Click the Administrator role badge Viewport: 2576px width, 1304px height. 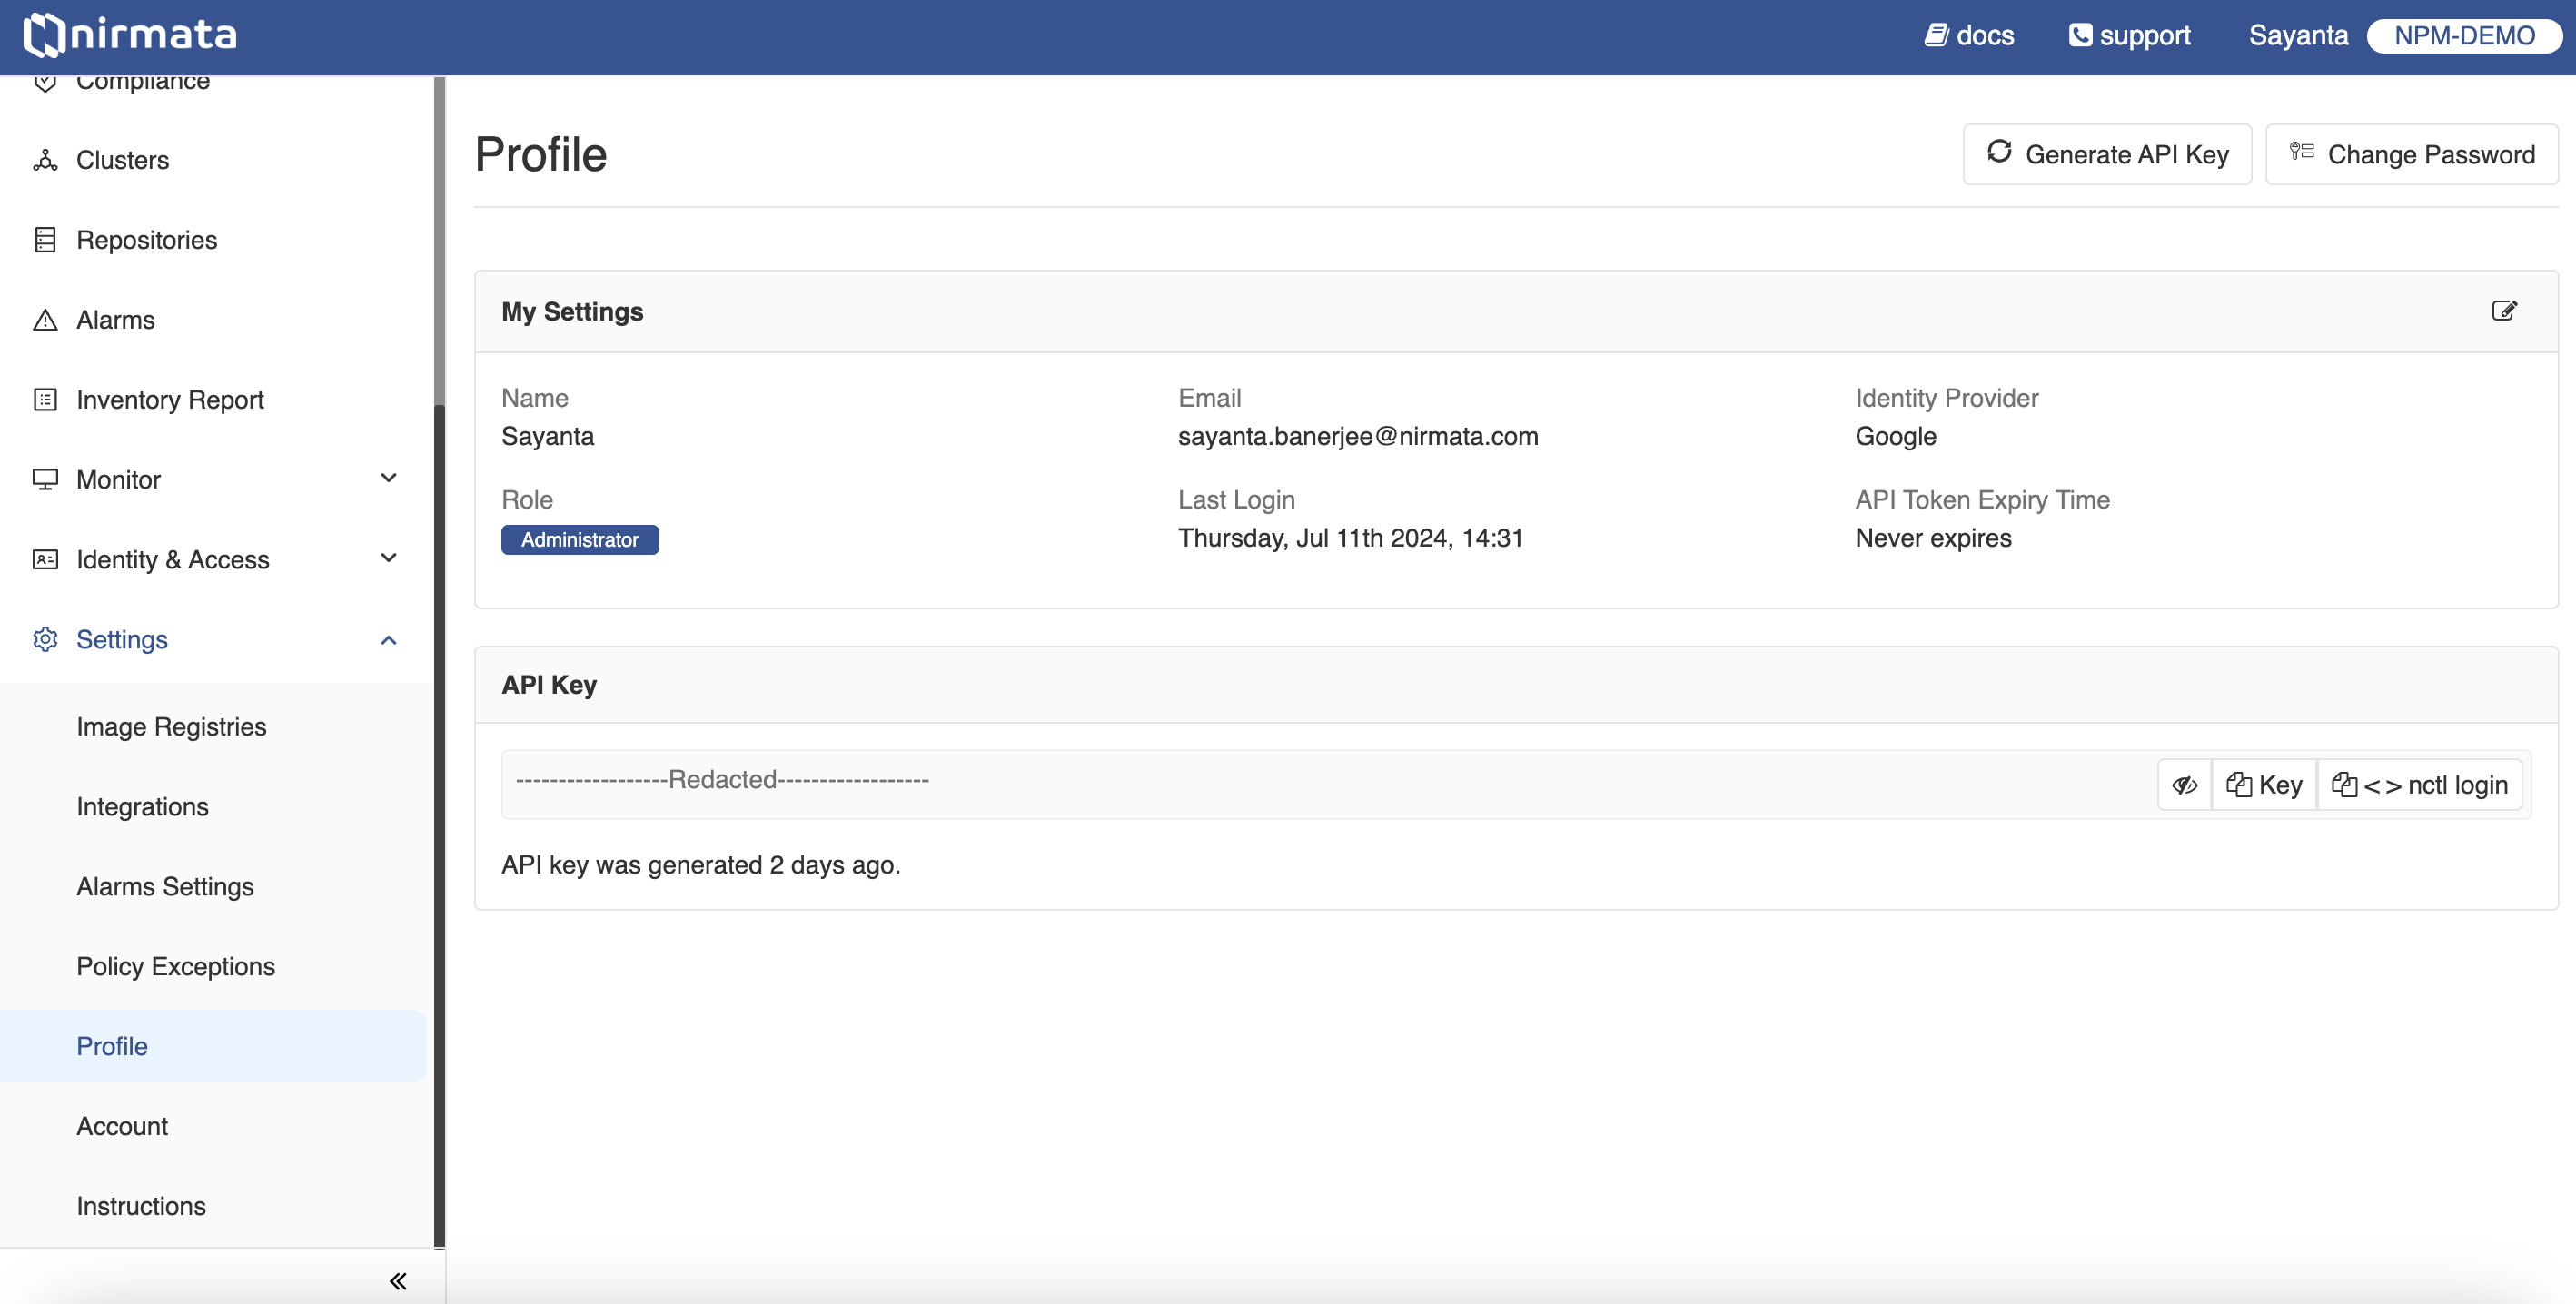pyautogui.click(x=580, y=540)
